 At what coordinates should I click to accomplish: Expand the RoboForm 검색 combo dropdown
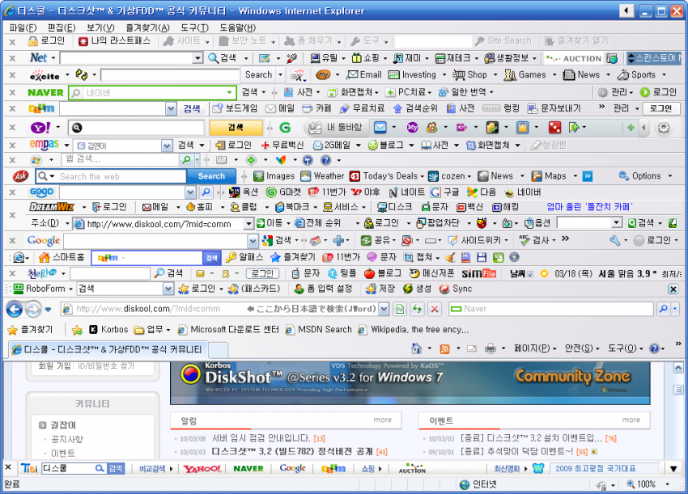coord(168,289)
